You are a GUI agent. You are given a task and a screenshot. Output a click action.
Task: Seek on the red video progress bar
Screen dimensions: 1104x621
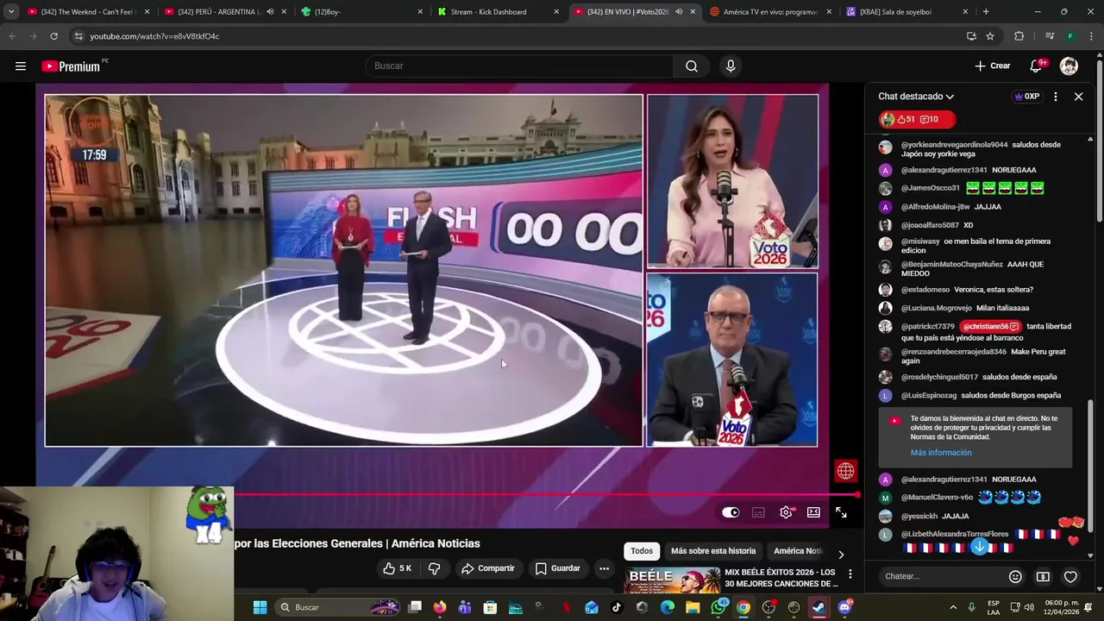point(547,495)
